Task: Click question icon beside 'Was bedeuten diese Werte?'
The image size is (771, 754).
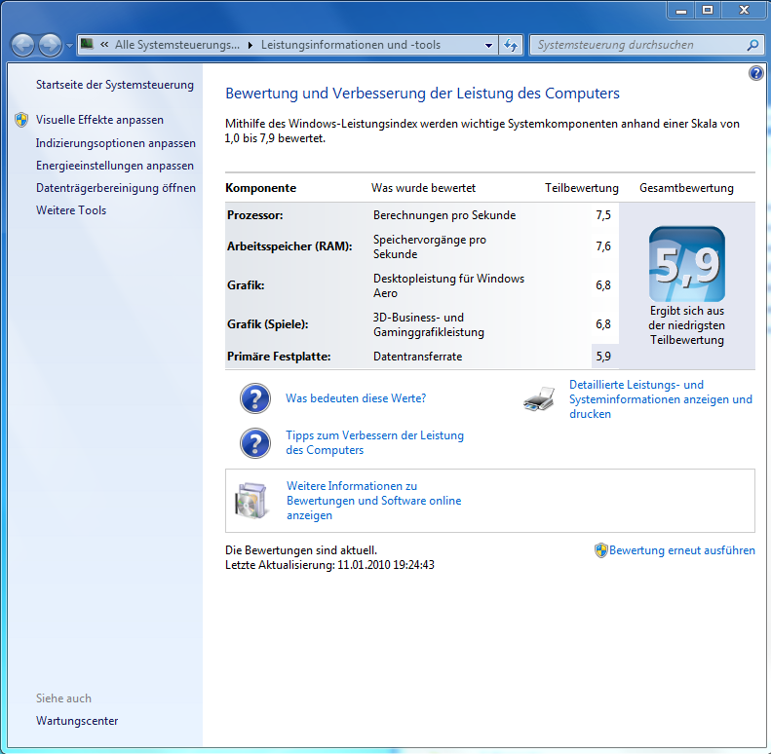Action: 255,398
